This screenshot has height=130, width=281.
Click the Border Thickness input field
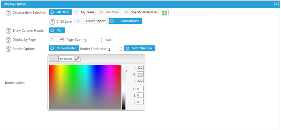(x=112, y=49)
